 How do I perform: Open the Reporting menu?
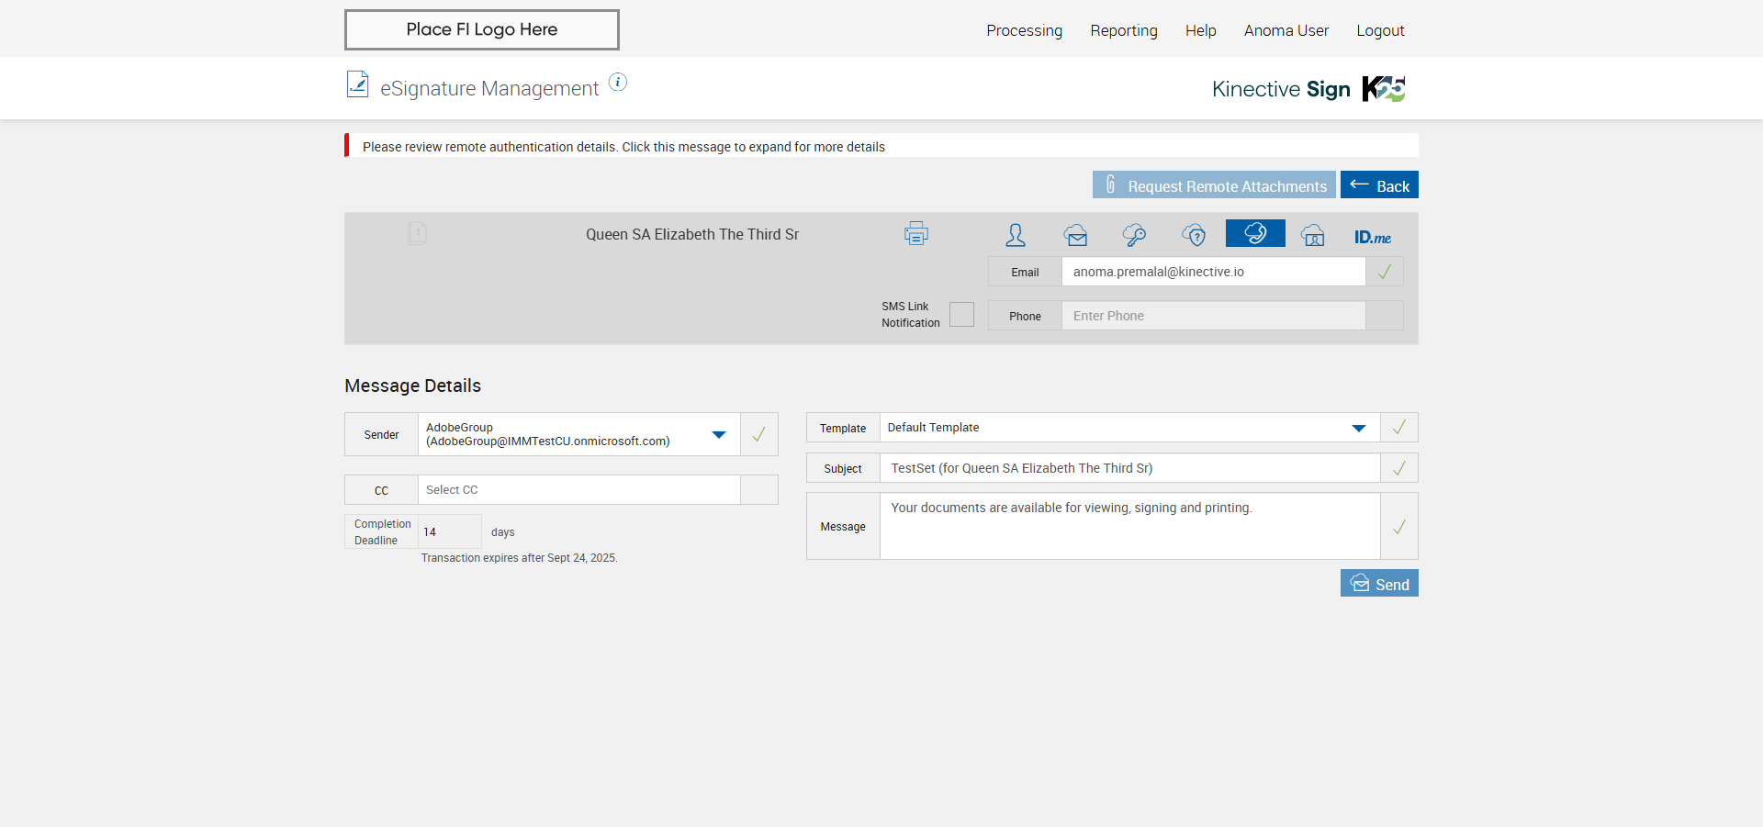point(1123,30)
